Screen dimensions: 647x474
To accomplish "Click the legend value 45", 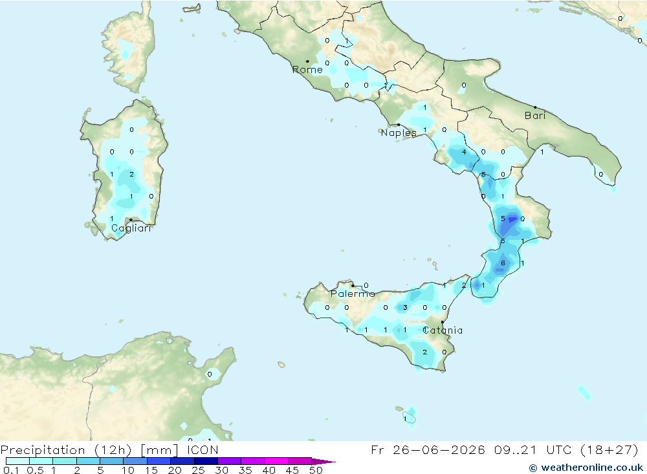I will pos(292,470).
